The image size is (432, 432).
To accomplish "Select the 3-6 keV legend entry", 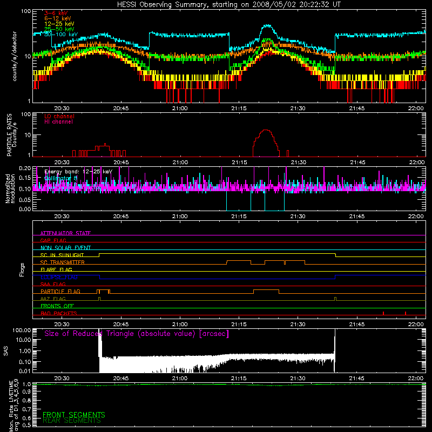I will click(x=56, y=13).
